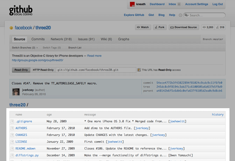The width and height of the screenshot is (235, 161).
Task: Click the git clone URL field
Action: coord(96,70)
